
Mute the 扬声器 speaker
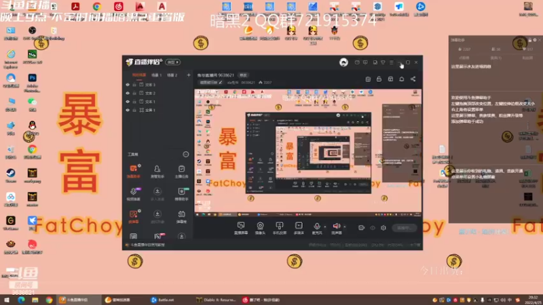[x=336, y=228]
